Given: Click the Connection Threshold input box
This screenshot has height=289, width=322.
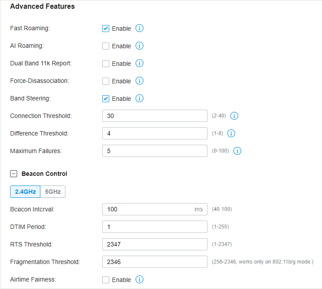Looking at the screenshot, I should point(155,116).
